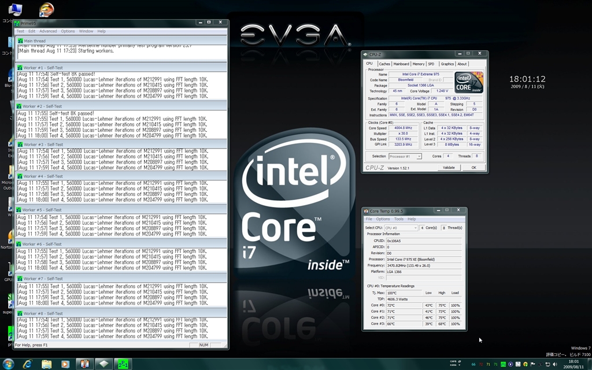Click the Intel Core i7 Extreme 975 name field
The width and height of the screenshot is (592, 370).
(421, 75)
